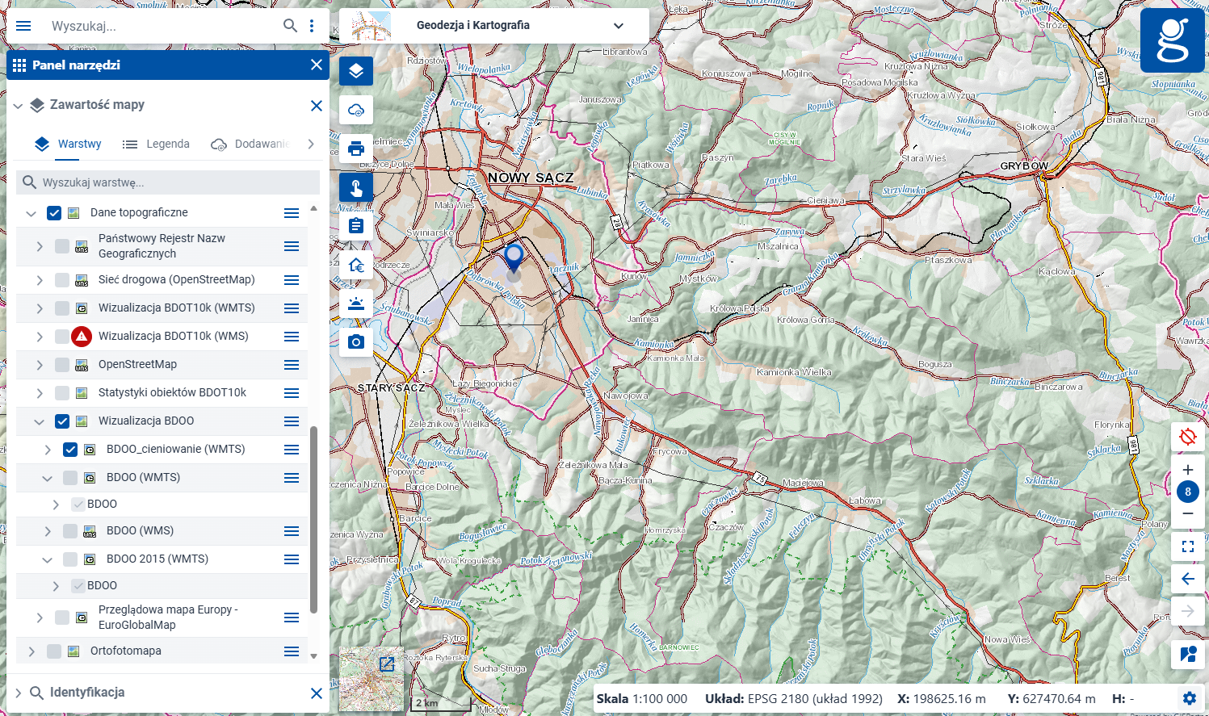1209x716 pixels.
Task: Select Przeglądowa mapa Europy - EuroGlobalMap layer name
Action: (168, 618)
